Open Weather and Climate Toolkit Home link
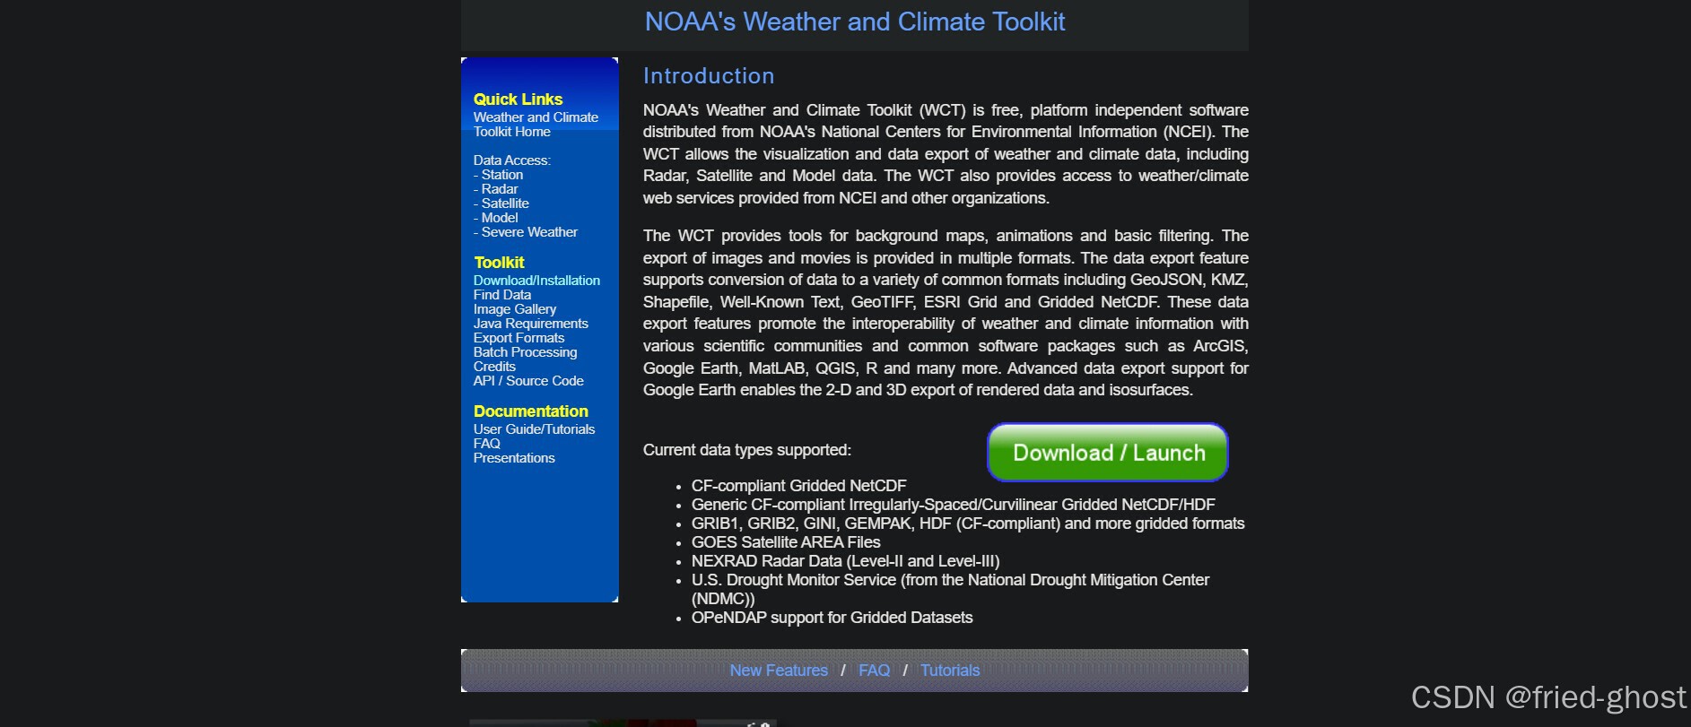1691x727 pixels. (x=536, y=125)
